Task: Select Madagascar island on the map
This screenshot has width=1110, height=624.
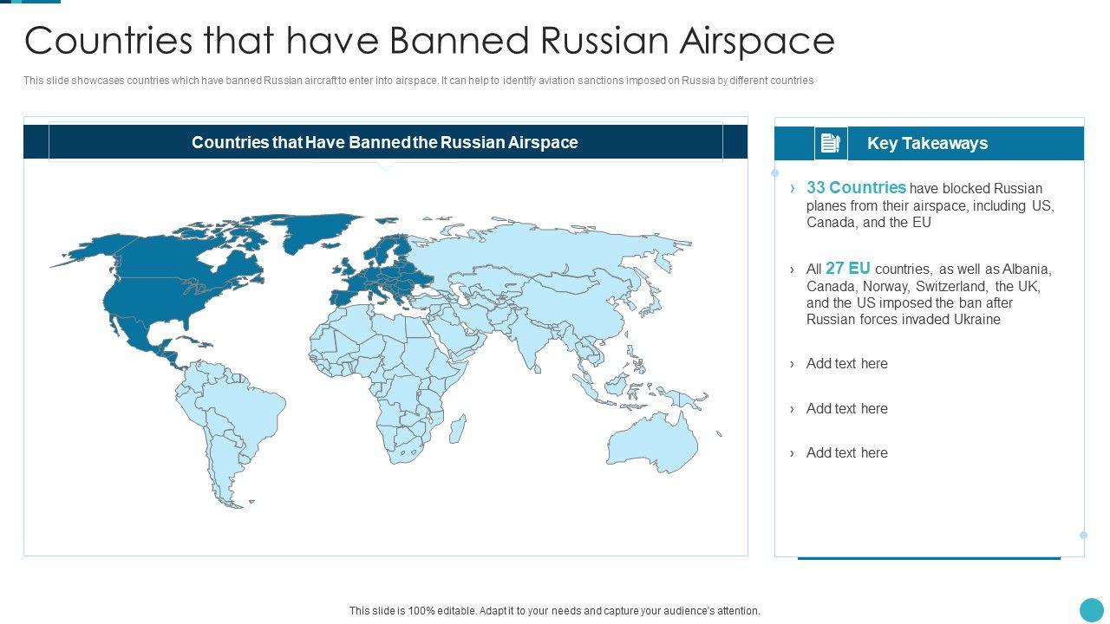Action: 456,429
